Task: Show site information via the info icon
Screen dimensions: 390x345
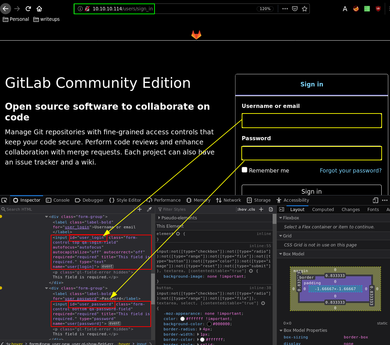Action: 80,9
